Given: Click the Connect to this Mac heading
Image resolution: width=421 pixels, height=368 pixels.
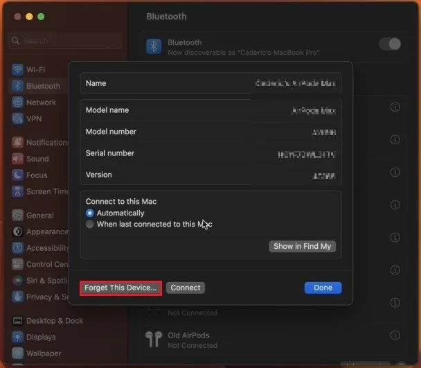Looking at the screenshot, I should [x=121, y=202].
